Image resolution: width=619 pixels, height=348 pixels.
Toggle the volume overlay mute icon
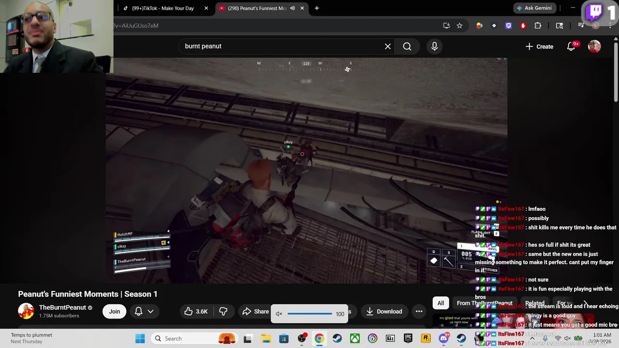click(279, 314)
